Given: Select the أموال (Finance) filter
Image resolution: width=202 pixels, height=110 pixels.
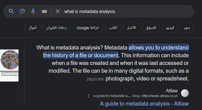Looking at the screenshot, I should [x=32, y=28].
